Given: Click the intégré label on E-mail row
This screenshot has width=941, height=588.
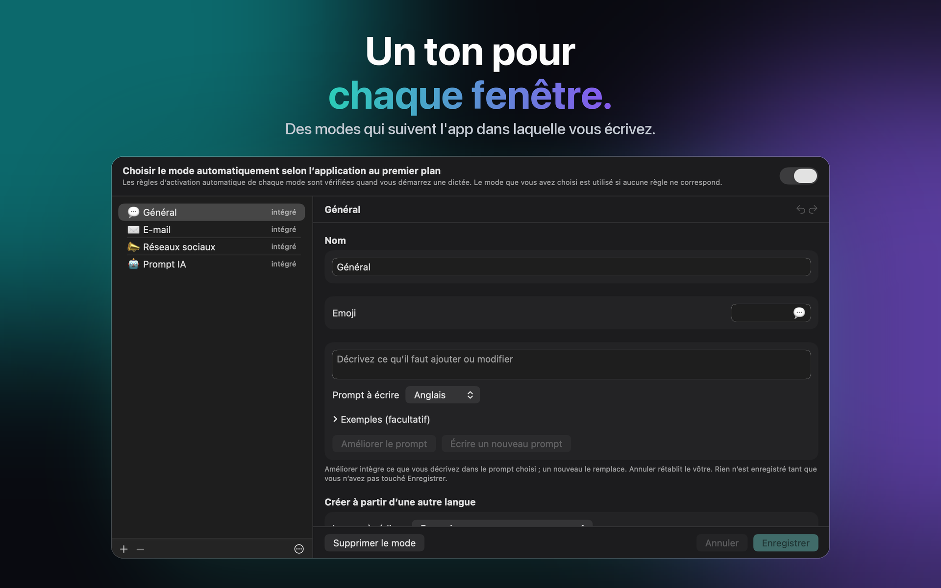Looking at the screenshot, I should click(284, 229).
